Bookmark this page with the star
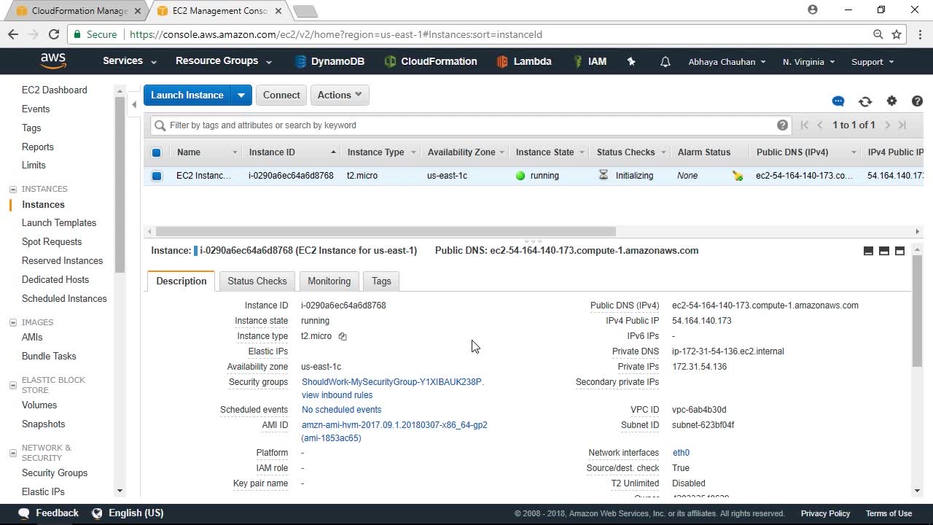 click(x=897, y=34)
